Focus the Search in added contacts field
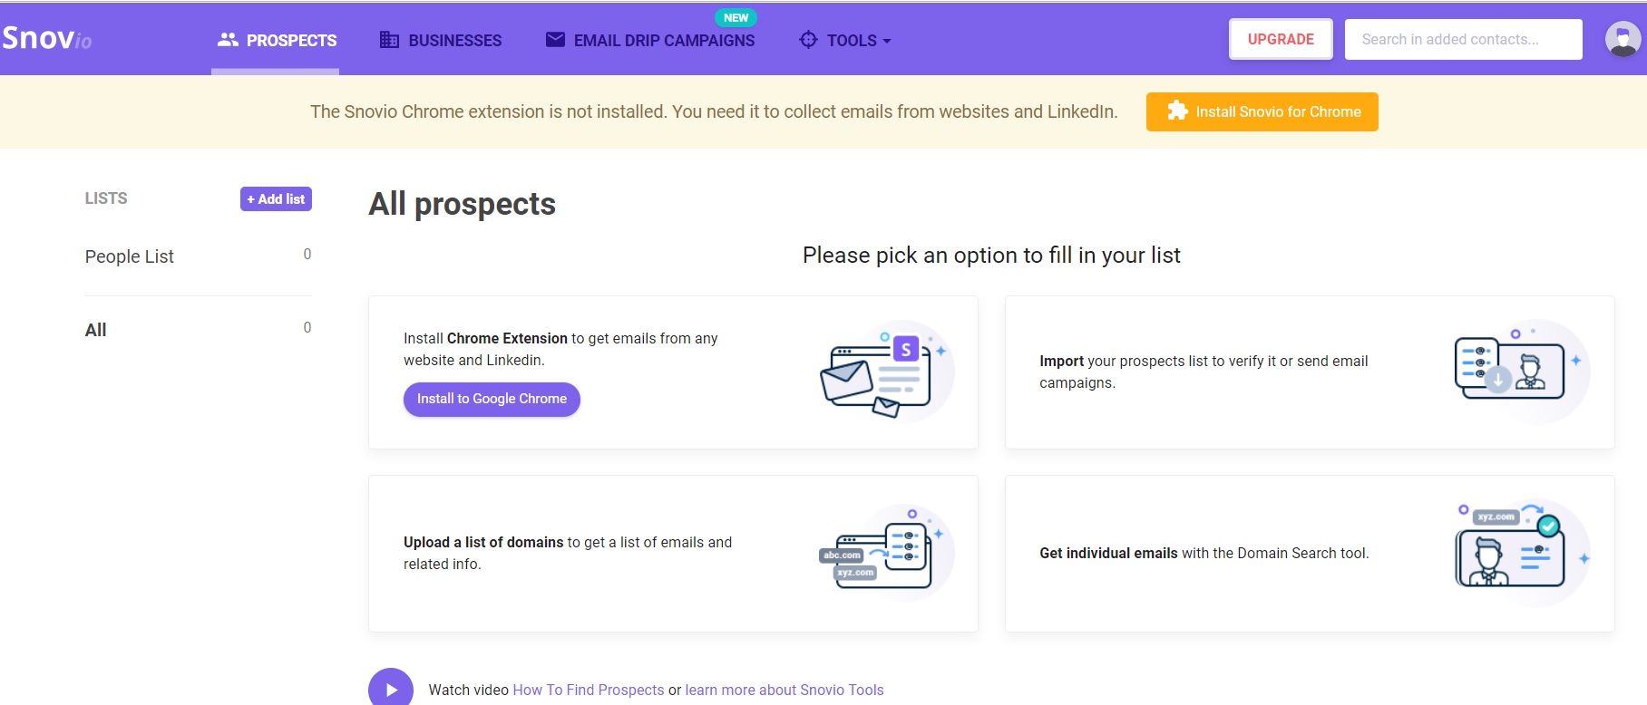Image resolution: width=1647 pixels, height=705 pixels. click(x=1463, y=39)
